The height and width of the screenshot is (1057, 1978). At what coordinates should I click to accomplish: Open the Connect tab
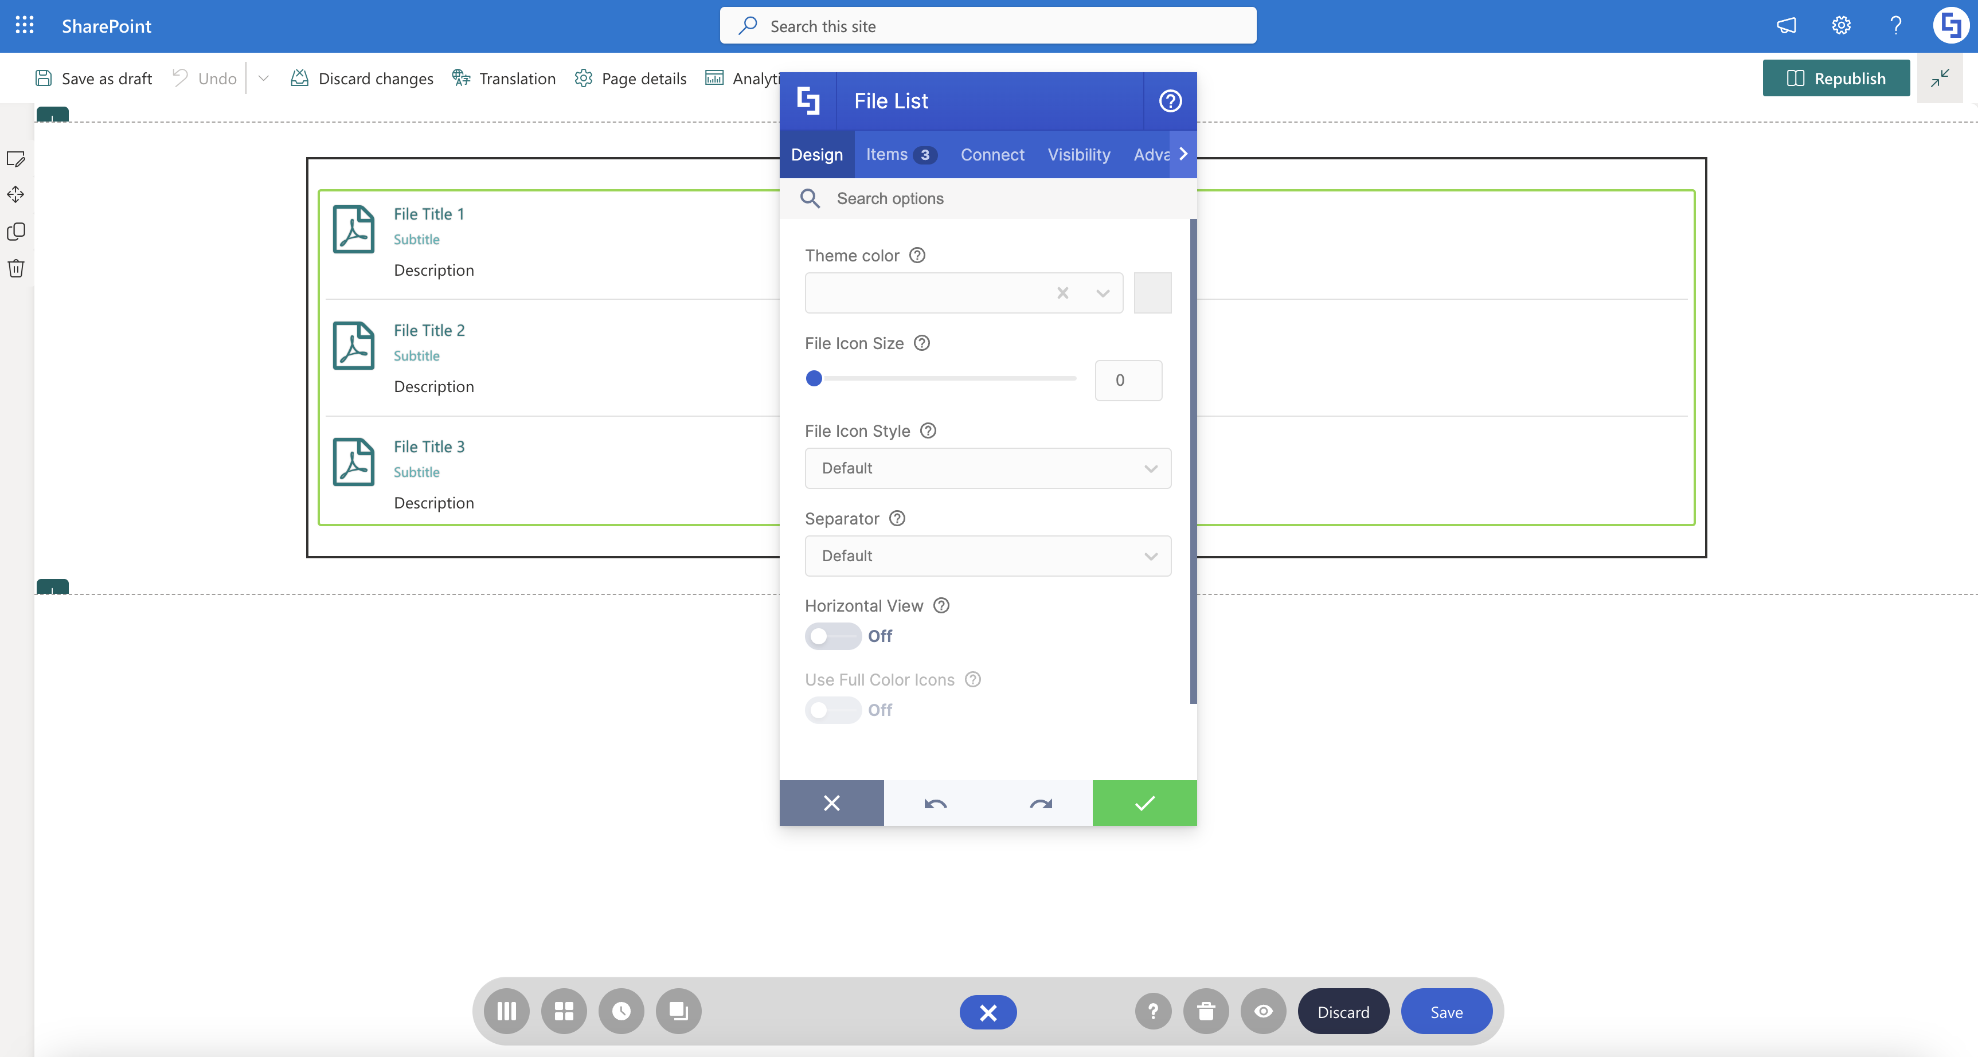[992, 154]
